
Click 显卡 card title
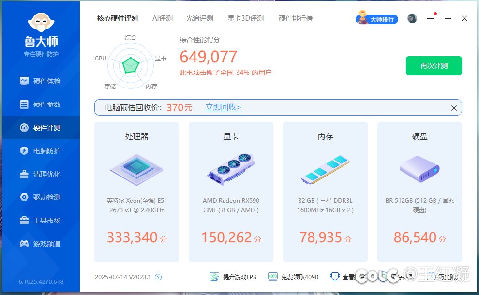(231, 136)
